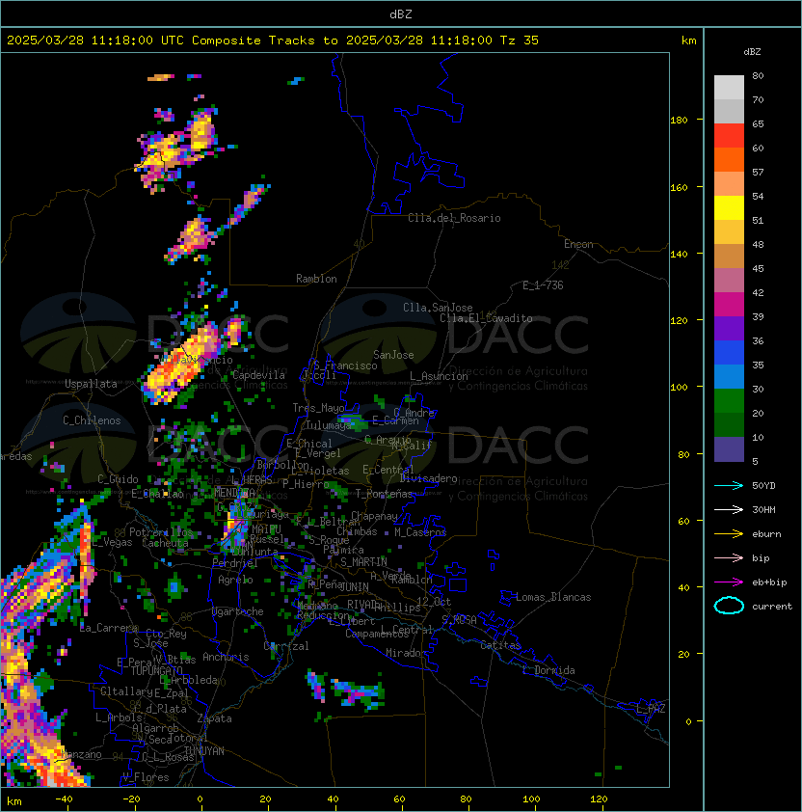Image resolution: width=802 pixels, height=812 pixels.
Task: Select the purple 36-39 dBZ legend swatch
Action: click(729, 328)
